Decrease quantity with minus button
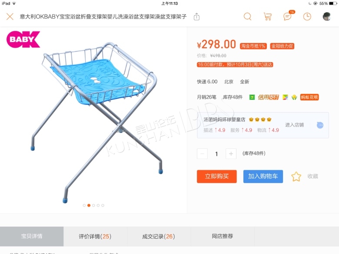The height and width of the screenshot is (254, 339). click(x=203, y=154)
